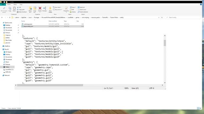Open Local Disk (C:) in the sidebar
Image resolution: width=204 pixels, height=114 pixels.
pos(9,70)
